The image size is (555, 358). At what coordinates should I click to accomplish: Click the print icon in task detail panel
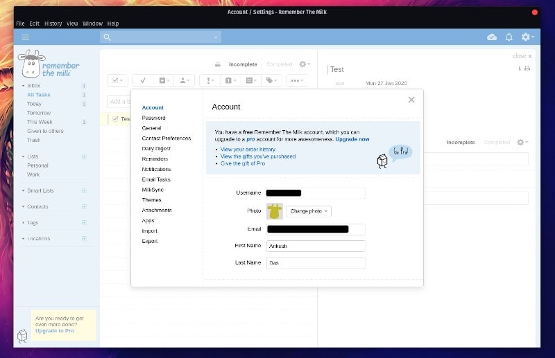(527, 69)
